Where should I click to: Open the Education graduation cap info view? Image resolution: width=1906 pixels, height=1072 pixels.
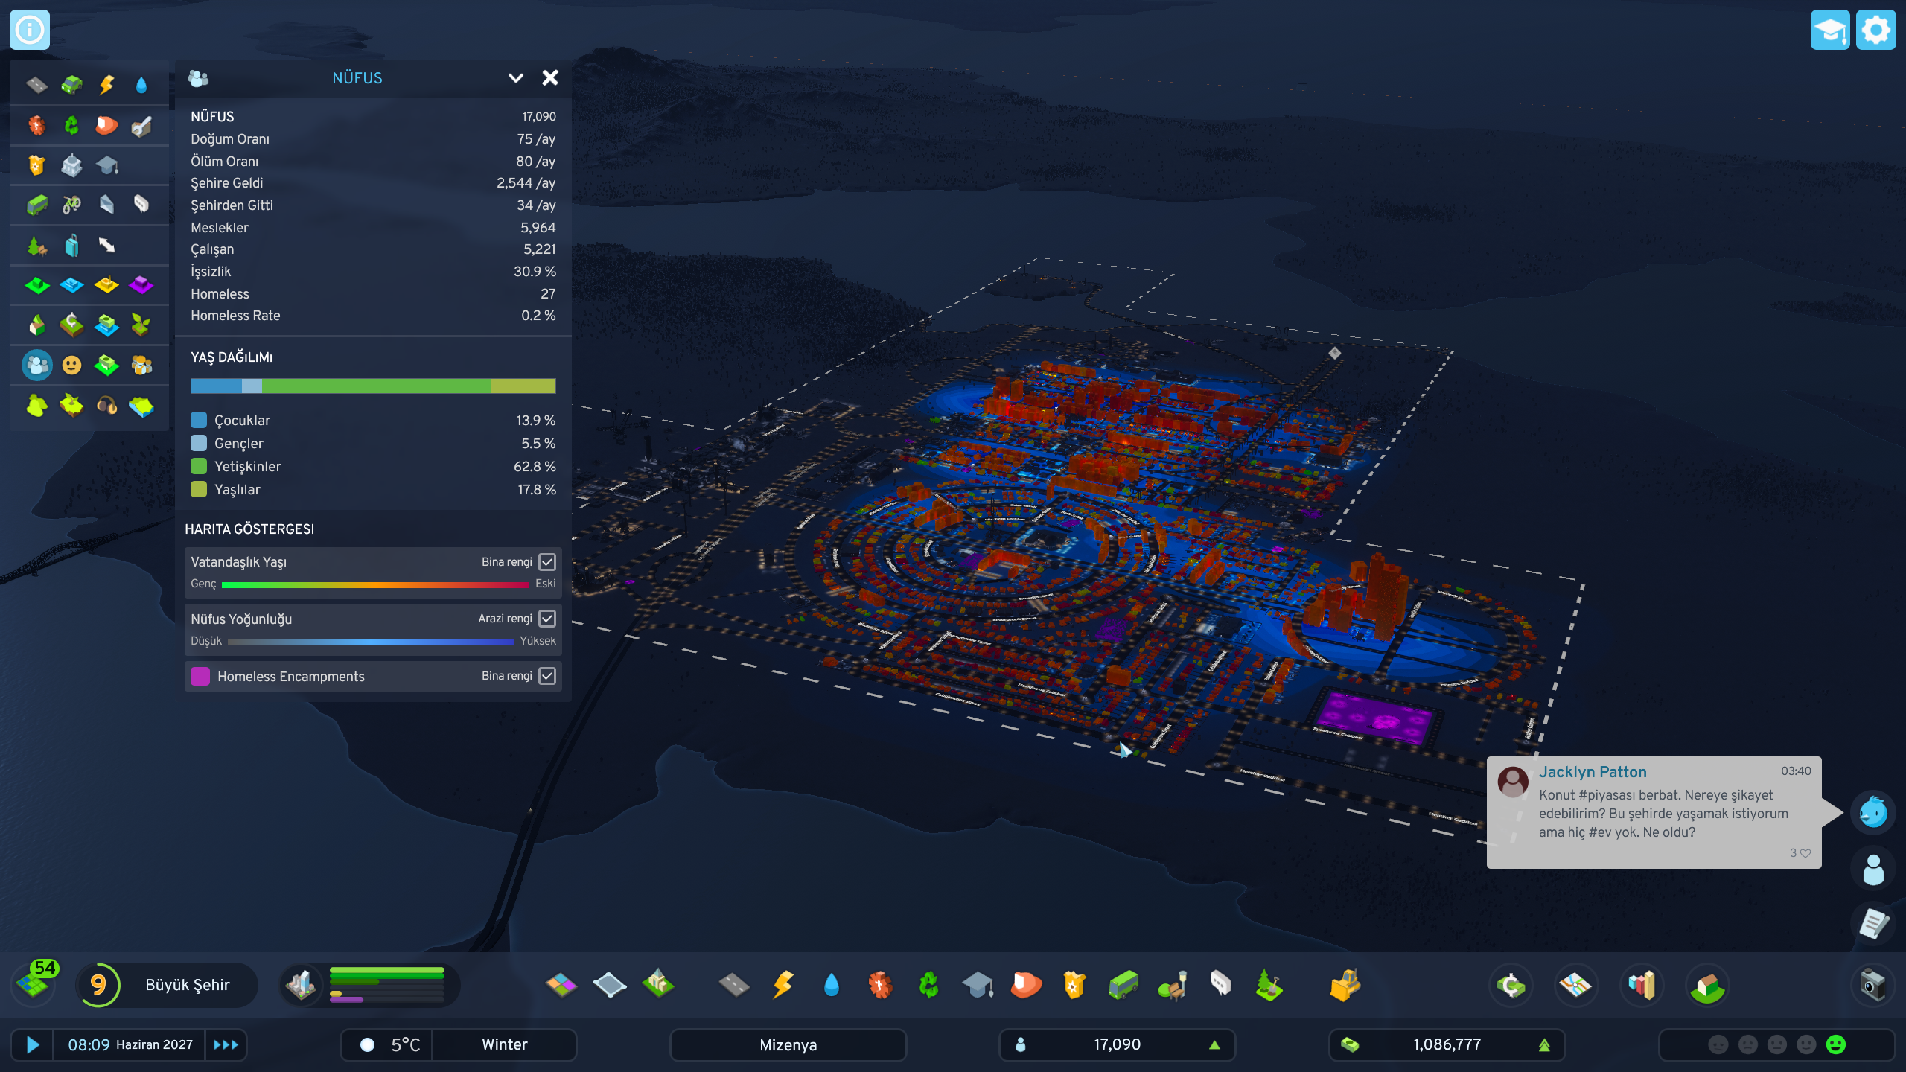click(106, 165)
